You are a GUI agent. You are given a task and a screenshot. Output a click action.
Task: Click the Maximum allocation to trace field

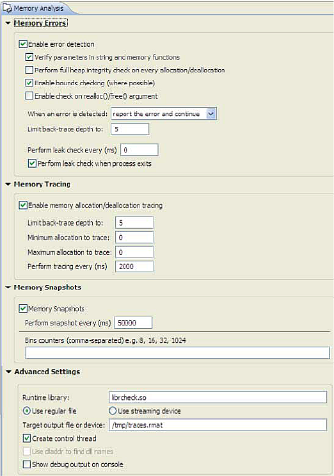click(x=134, y=252)
